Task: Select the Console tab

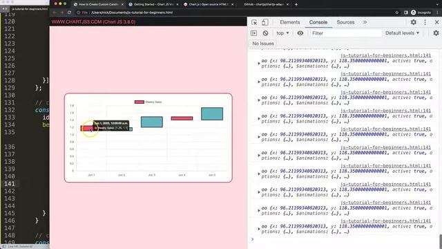Action: (318, 22)
